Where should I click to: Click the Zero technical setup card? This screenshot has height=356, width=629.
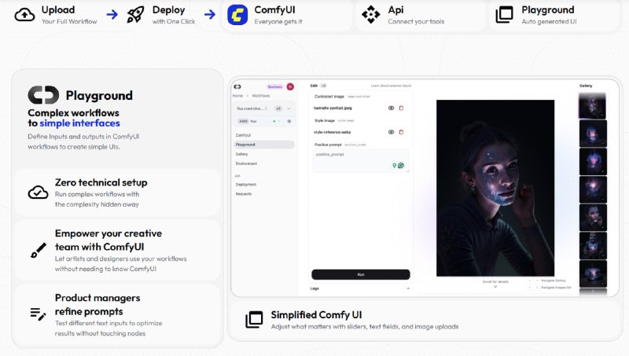(117, 193)
